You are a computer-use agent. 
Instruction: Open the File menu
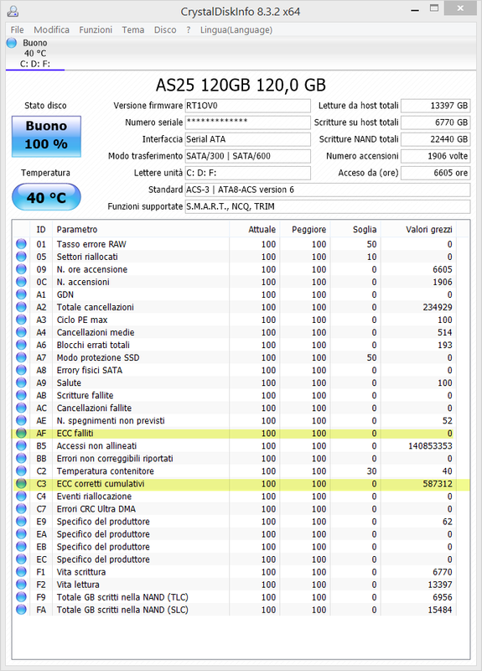pos(17,30)
